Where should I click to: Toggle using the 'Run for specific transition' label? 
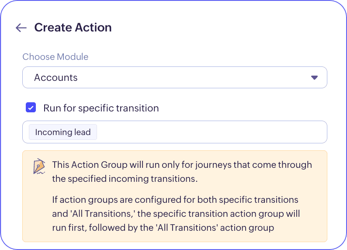click(101, 108)
